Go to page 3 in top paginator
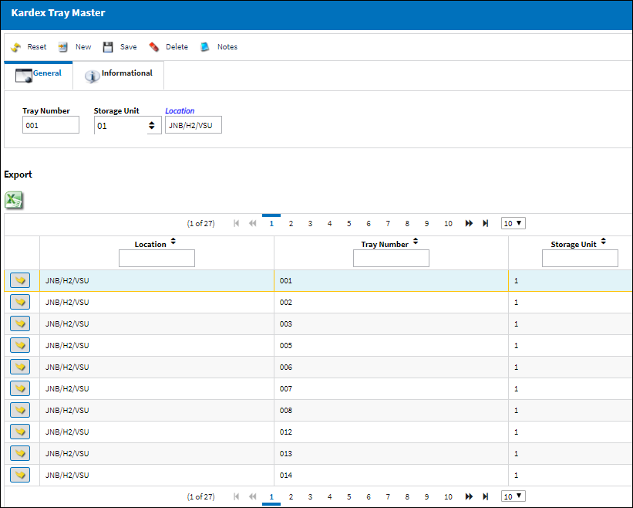The image size is (633, 508). (310, 223)
